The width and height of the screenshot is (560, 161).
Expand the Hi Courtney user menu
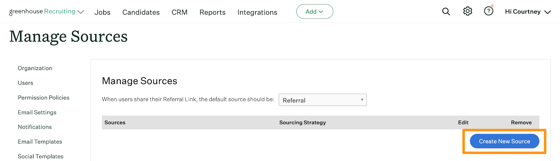tap(528, 12)
